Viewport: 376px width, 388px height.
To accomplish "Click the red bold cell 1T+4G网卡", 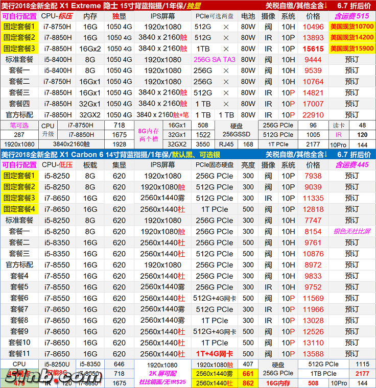I will click(215, 354).
